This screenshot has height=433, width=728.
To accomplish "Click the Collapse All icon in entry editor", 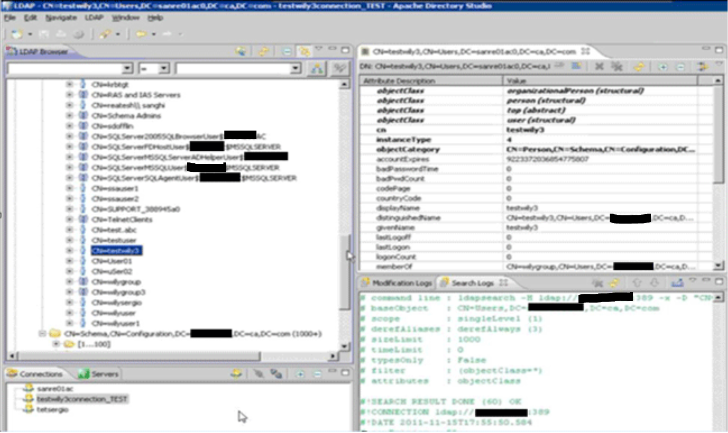I will (x=680, y=67).
